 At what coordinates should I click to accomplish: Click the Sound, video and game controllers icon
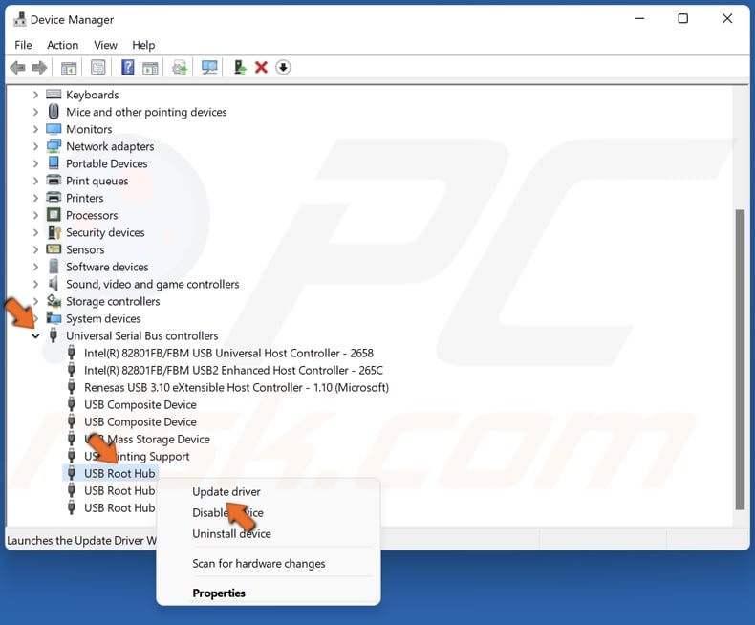(54, 284)
